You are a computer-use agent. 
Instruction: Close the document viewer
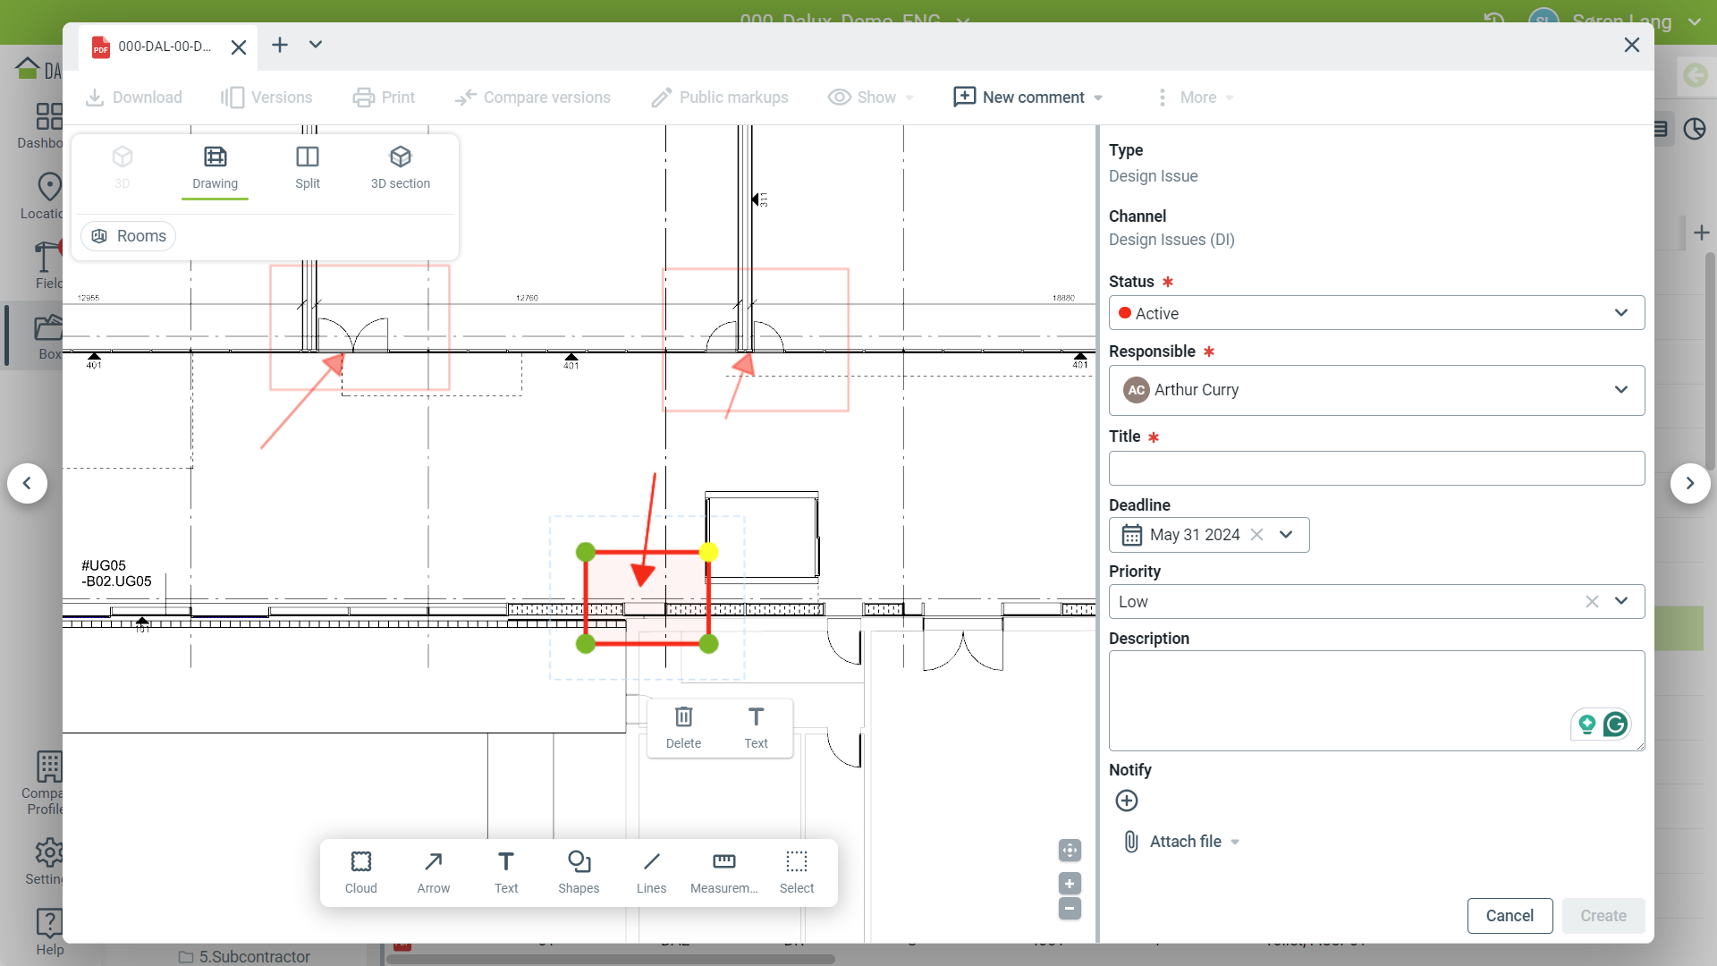[1632, 45]
